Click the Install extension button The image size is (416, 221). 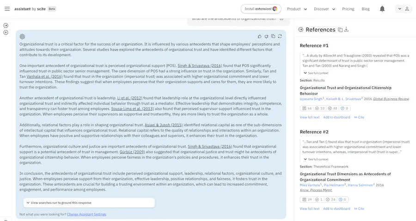click(261, 9)
